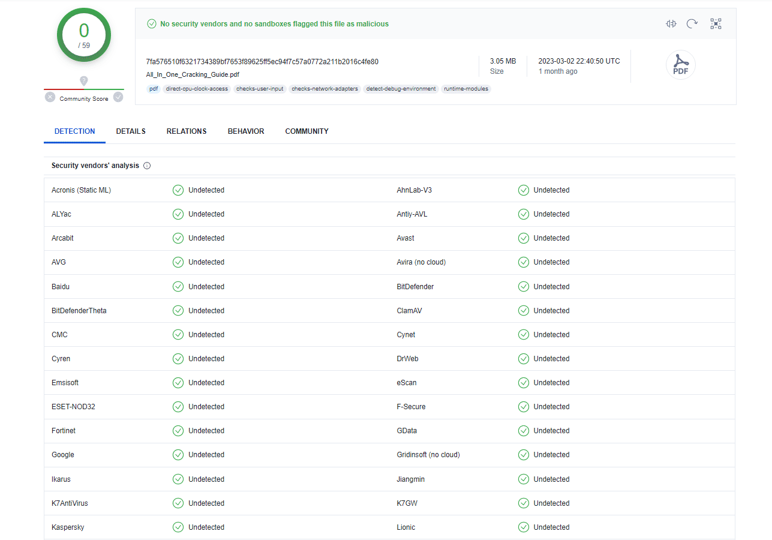Click the Security vendors' analysis heading
The height and width of the screenshot is (540, 772).
(x=95, y=166)
